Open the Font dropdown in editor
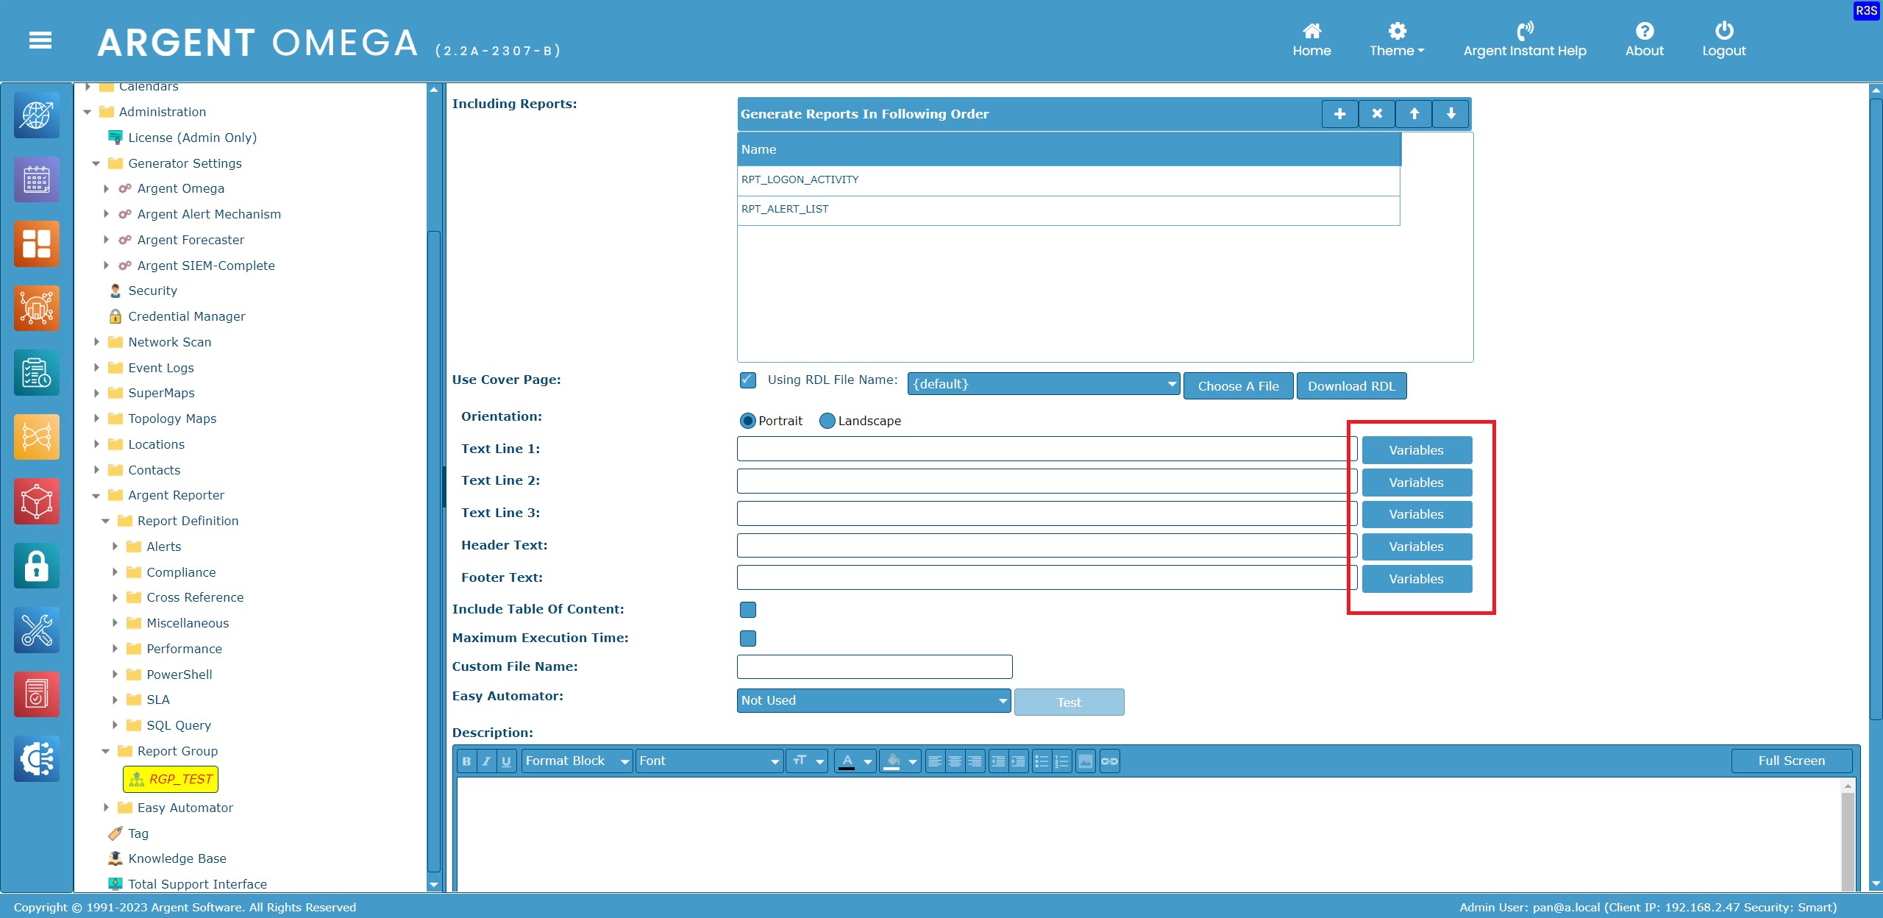The image size is (1883, 918). click(x=708, y=761)
